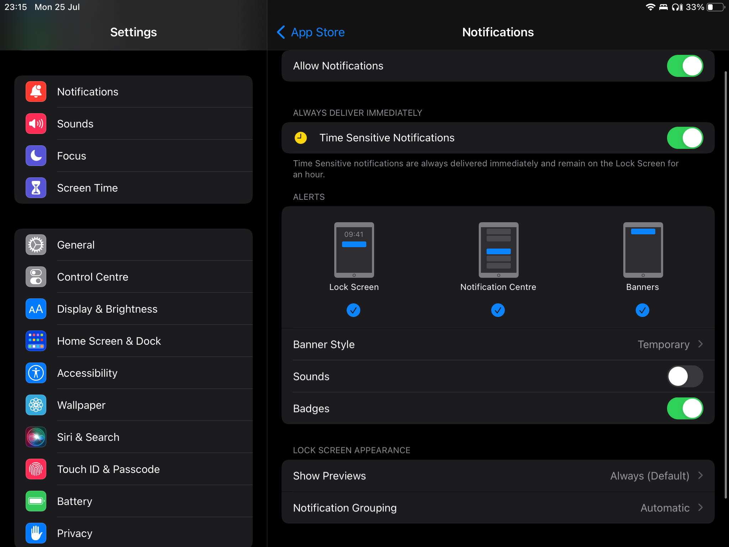Uncheck the Lock Screen alert checkmark
Image resolution: width=729 pixels, height=547 pixels.
coord(353,310)
